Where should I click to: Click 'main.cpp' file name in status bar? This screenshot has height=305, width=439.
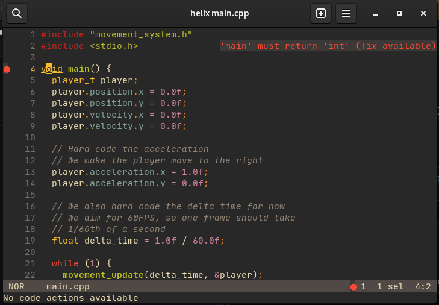click(68, 286)
